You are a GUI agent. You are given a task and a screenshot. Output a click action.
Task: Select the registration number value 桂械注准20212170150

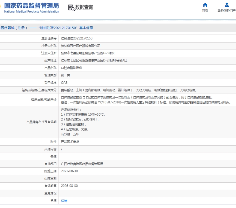[77, 39]
